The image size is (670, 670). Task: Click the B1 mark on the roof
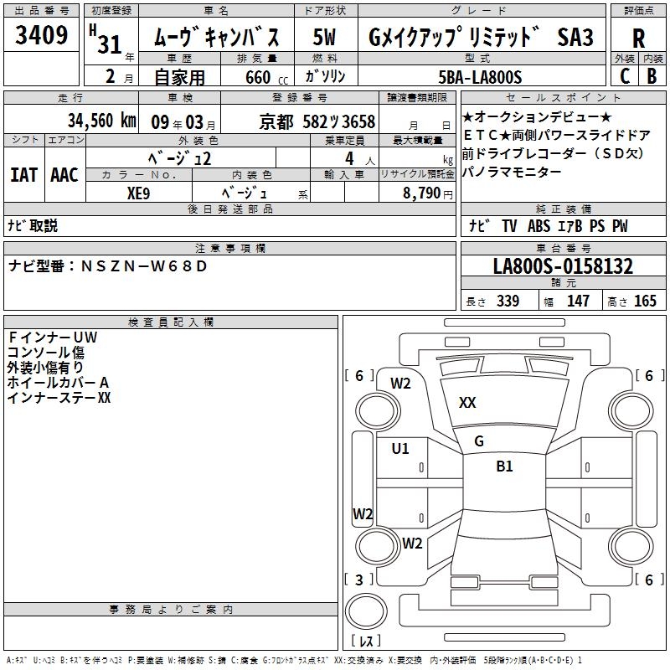pyautogui.click(x=504, y=466)
